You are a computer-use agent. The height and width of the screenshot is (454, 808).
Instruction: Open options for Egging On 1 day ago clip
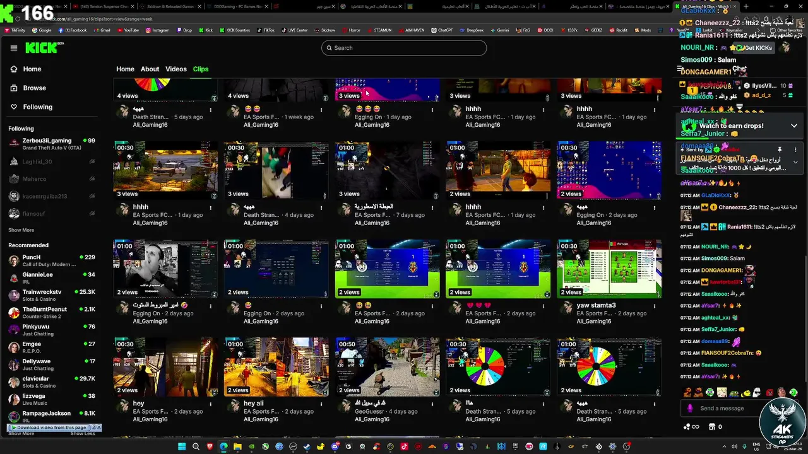pyautogui.click(x=432, y=110)
